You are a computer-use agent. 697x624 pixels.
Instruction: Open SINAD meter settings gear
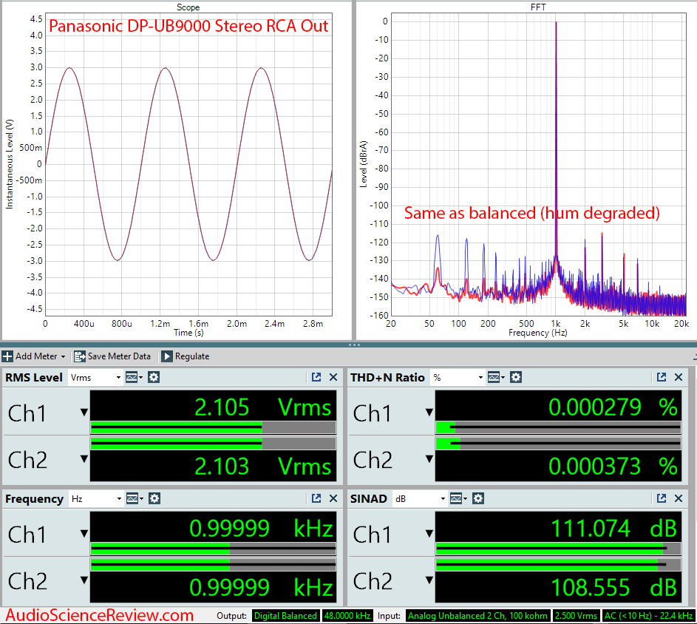pos(478,498)
